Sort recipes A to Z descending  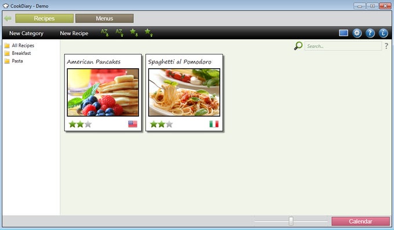105,32
